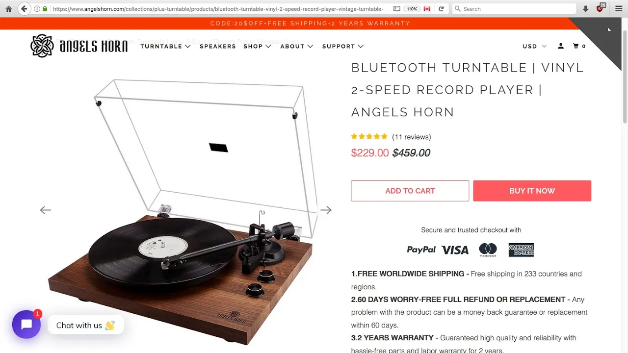Show previous product image with left arrow

click(45, 210)
